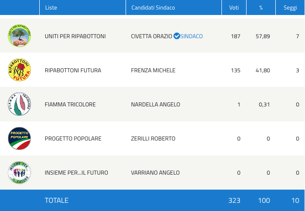This screenshot has height=211, width=305.
Task: Click the Uniti per Ripabottoni tree logo
Action: pos(20,36)
